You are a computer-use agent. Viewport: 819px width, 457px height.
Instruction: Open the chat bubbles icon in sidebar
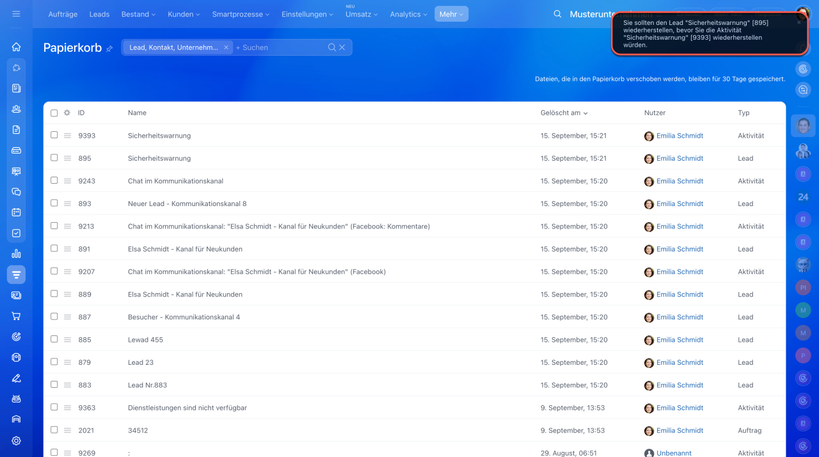[x=16, y=191]
